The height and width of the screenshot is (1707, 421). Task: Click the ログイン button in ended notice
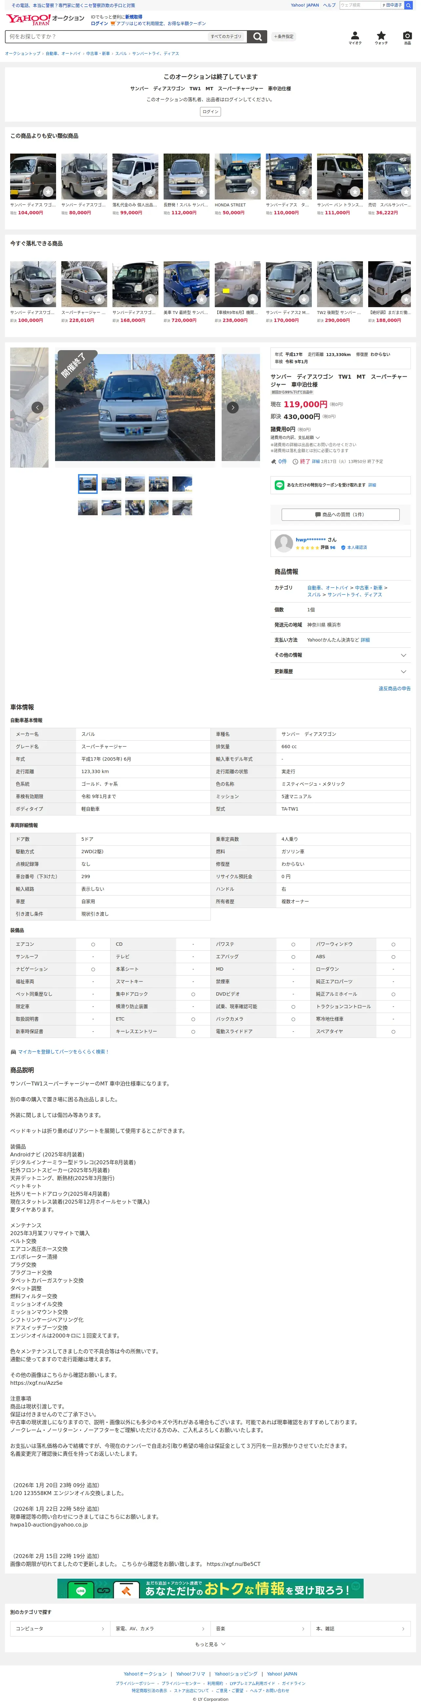coord(210,111)
